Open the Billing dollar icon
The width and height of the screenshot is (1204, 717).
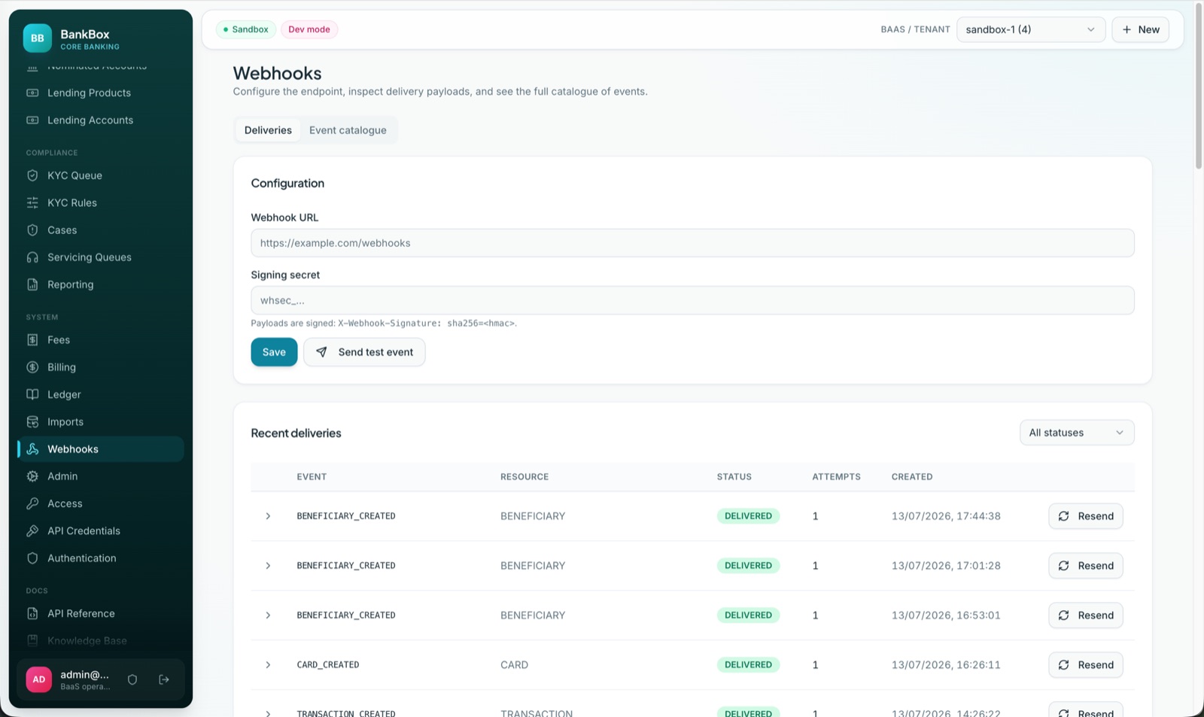(32, 367)
